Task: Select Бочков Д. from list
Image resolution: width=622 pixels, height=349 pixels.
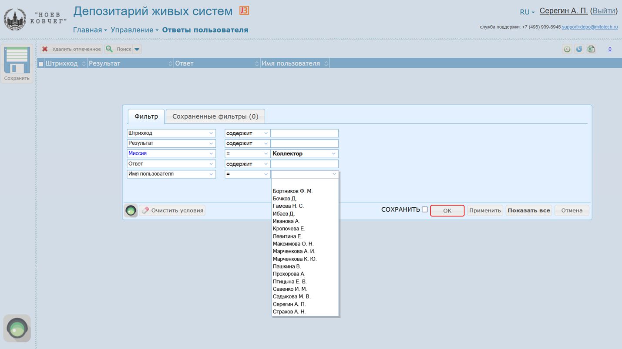Action: [x=305, y=199]
